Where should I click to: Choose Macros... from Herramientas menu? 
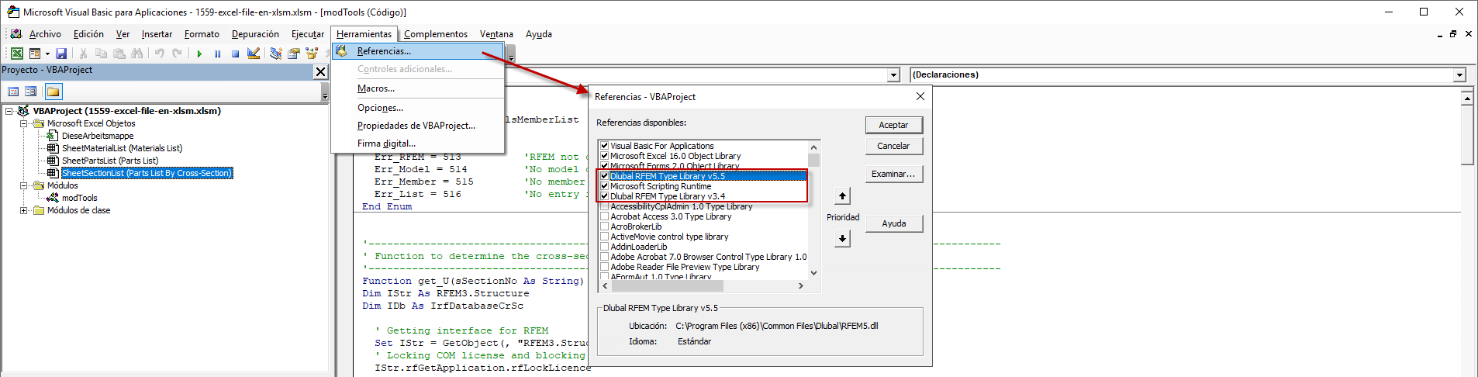tap(418, 88)
